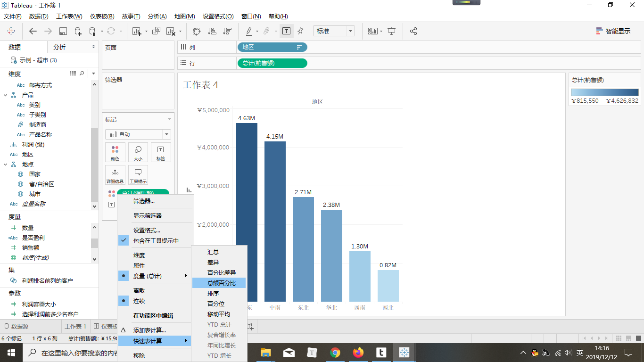The image size is (644, 362).
Task: Click the search magnifier icon beside 维度
Action: point(82,74)
